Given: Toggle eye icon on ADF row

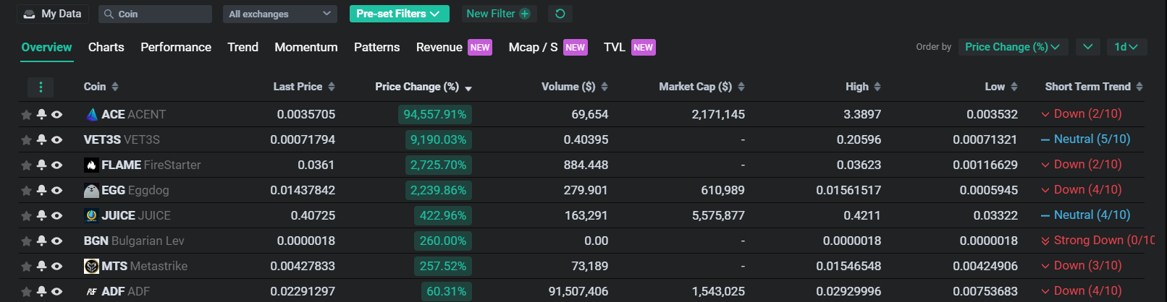Looking at the screenshot, I should coord(56,291).
